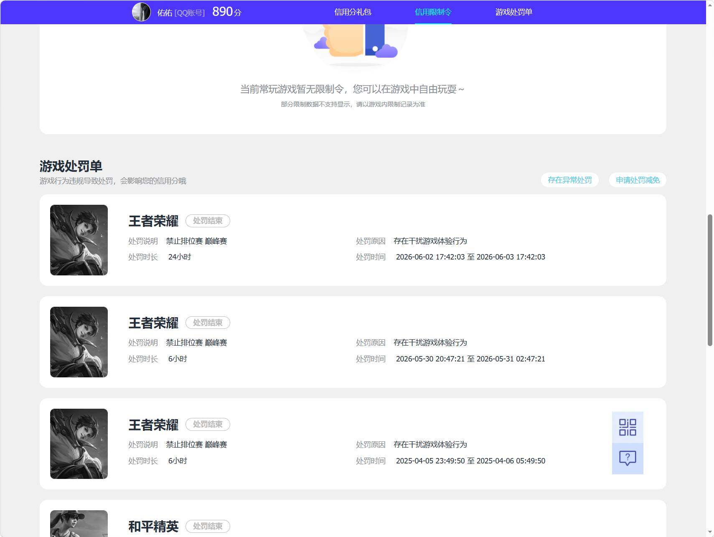Click the scrollbar down arrow
The width and height of the screenshot is (714, 537).
[x=710, y=532]
